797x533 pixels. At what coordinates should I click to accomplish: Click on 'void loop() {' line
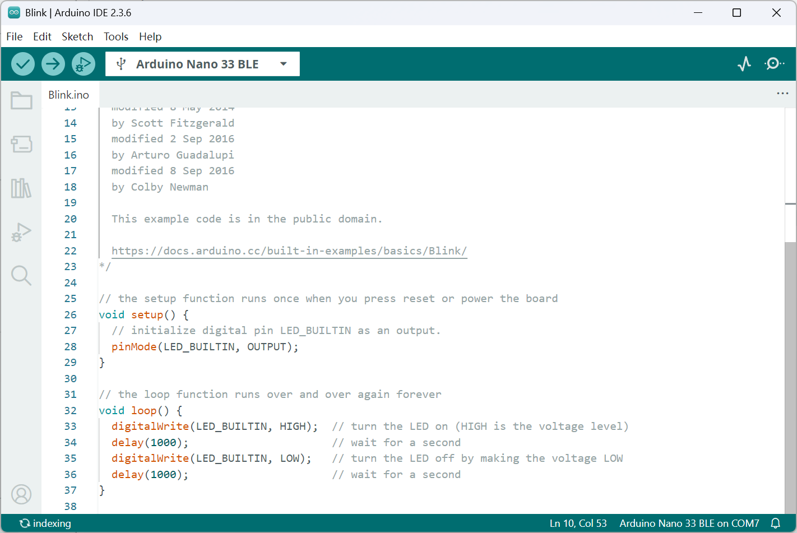click(141, 411)
